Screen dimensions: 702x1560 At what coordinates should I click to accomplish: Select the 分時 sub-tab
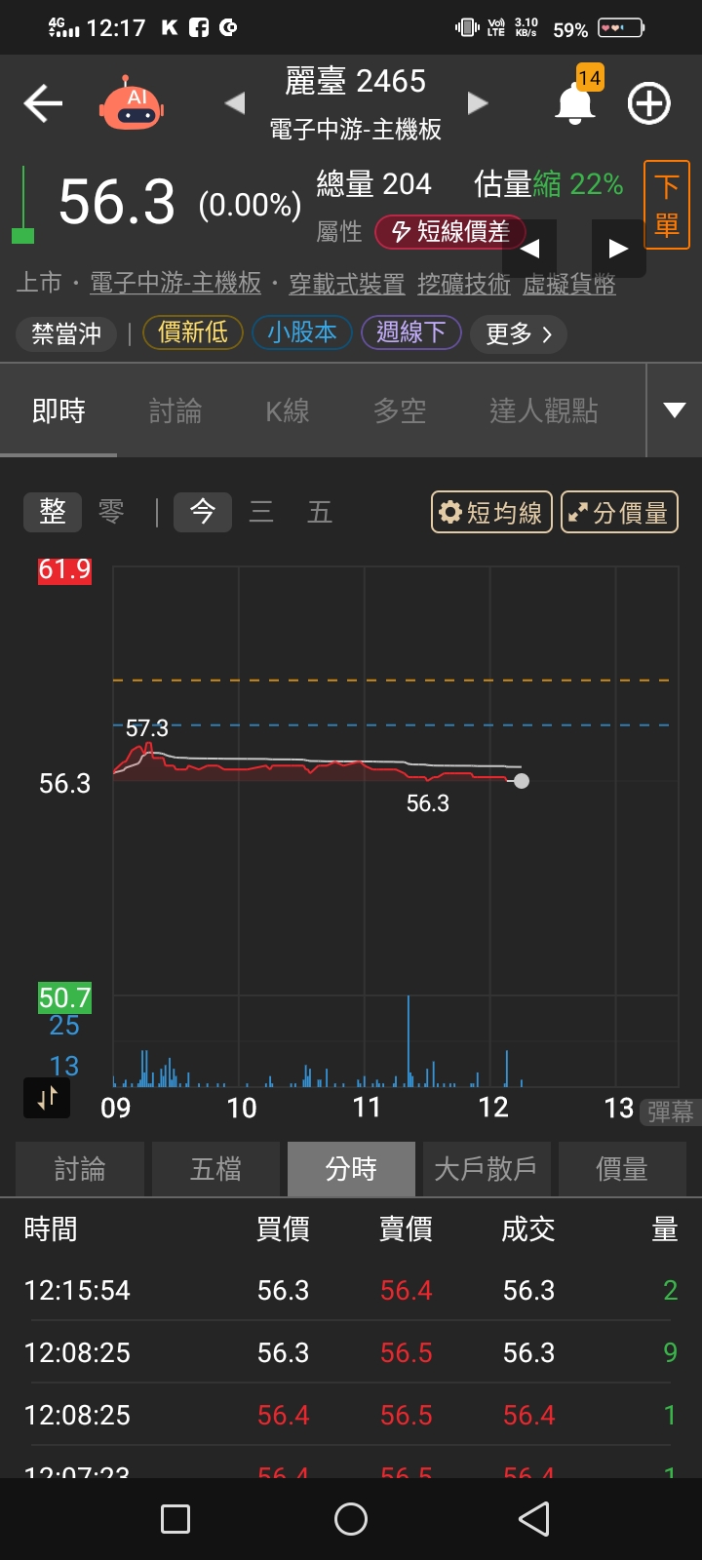[x=351, y=1169]
